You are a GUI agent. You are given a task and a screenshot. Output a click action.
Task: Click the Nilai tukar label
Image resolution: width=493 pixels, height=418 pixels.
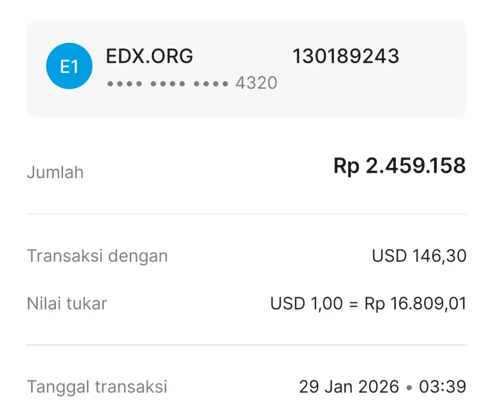(67, 304)
